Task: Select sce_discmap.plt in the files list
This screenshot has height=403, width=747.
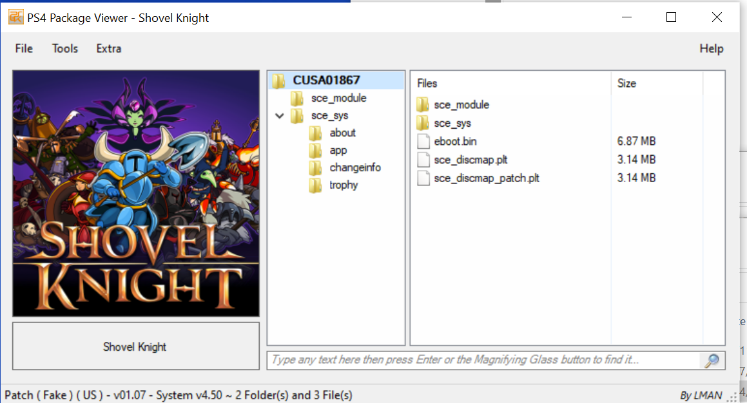Action: click(471, 160)
